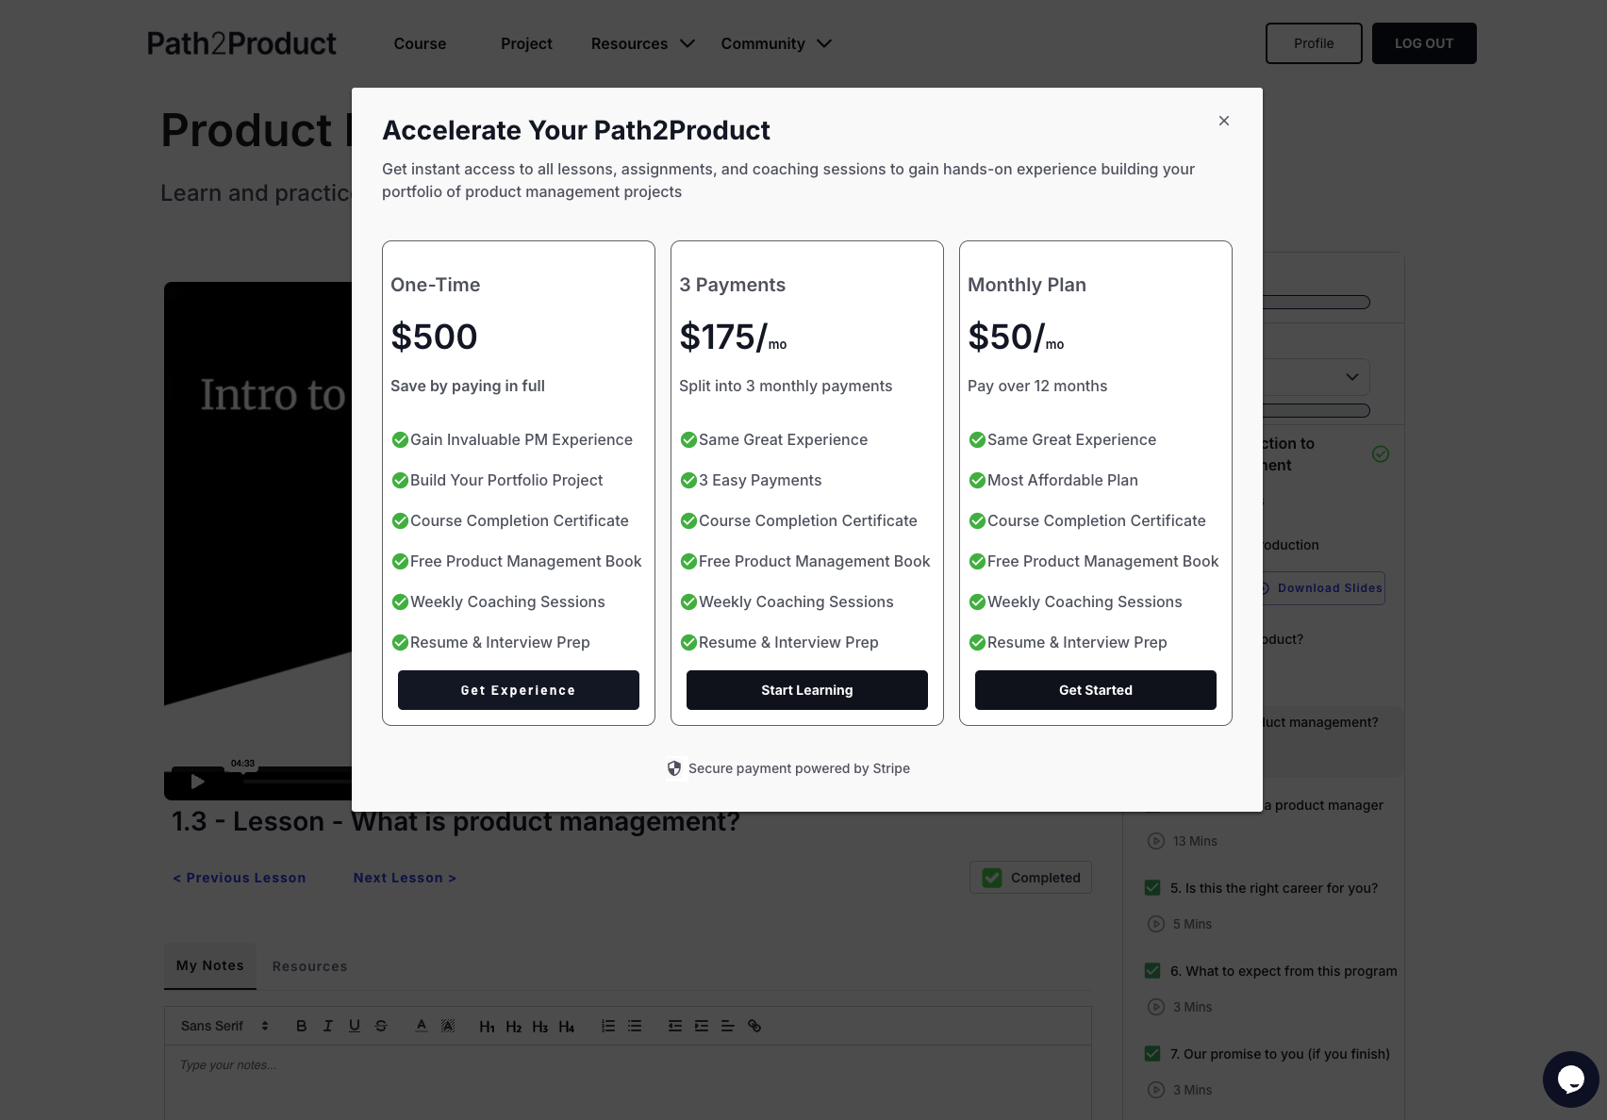This screenshot has height=1120, width=1607.
Task: Go to Next Lesson link
Action: [x=405, y=878]
